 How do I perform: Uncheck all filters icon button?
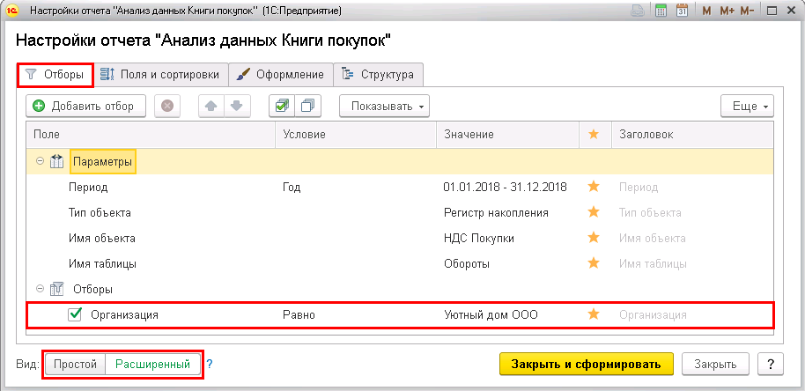click(x=307, y=107)
